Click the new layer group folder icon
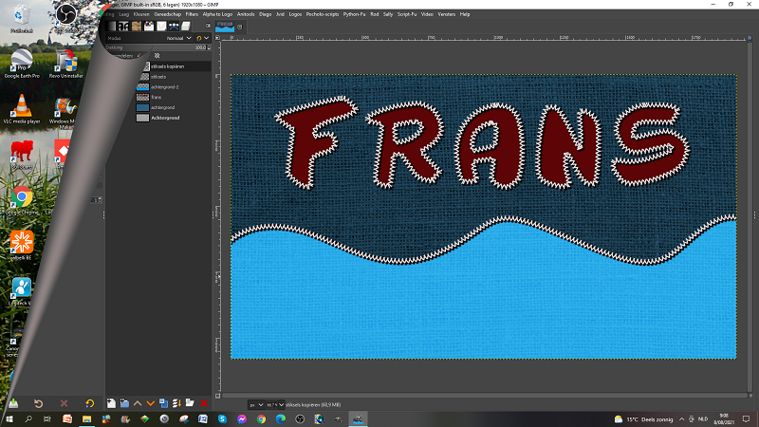Screen dimensions: 759x427 coord(123,403)
